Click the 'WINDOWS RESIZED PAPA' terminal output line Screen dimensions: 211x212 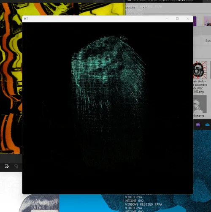143,204
